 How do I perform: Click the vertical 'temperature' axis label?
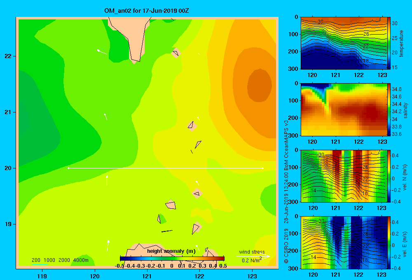401,43
